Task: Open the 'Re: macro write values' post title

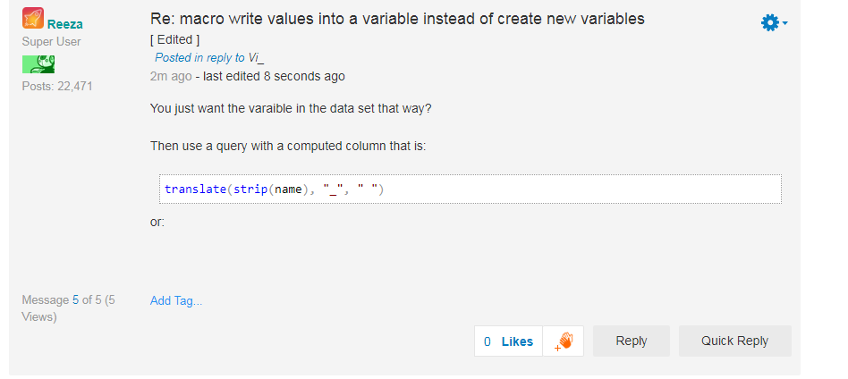Action: 397,19
